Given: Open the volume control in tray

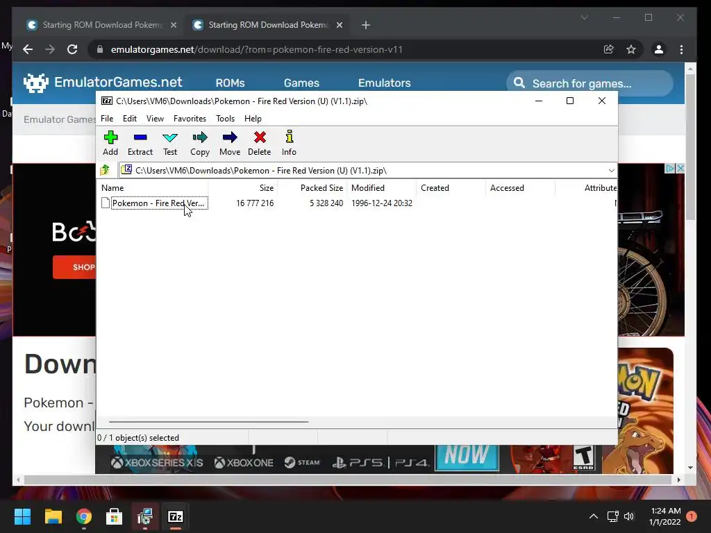Looking at the screenshot, I should (x=629, y=516).
